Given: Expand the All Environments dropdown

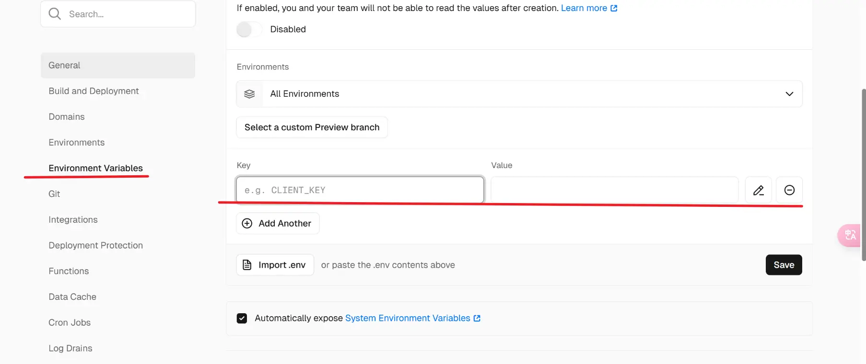Looking at the screenshot, I should [519, 94].
